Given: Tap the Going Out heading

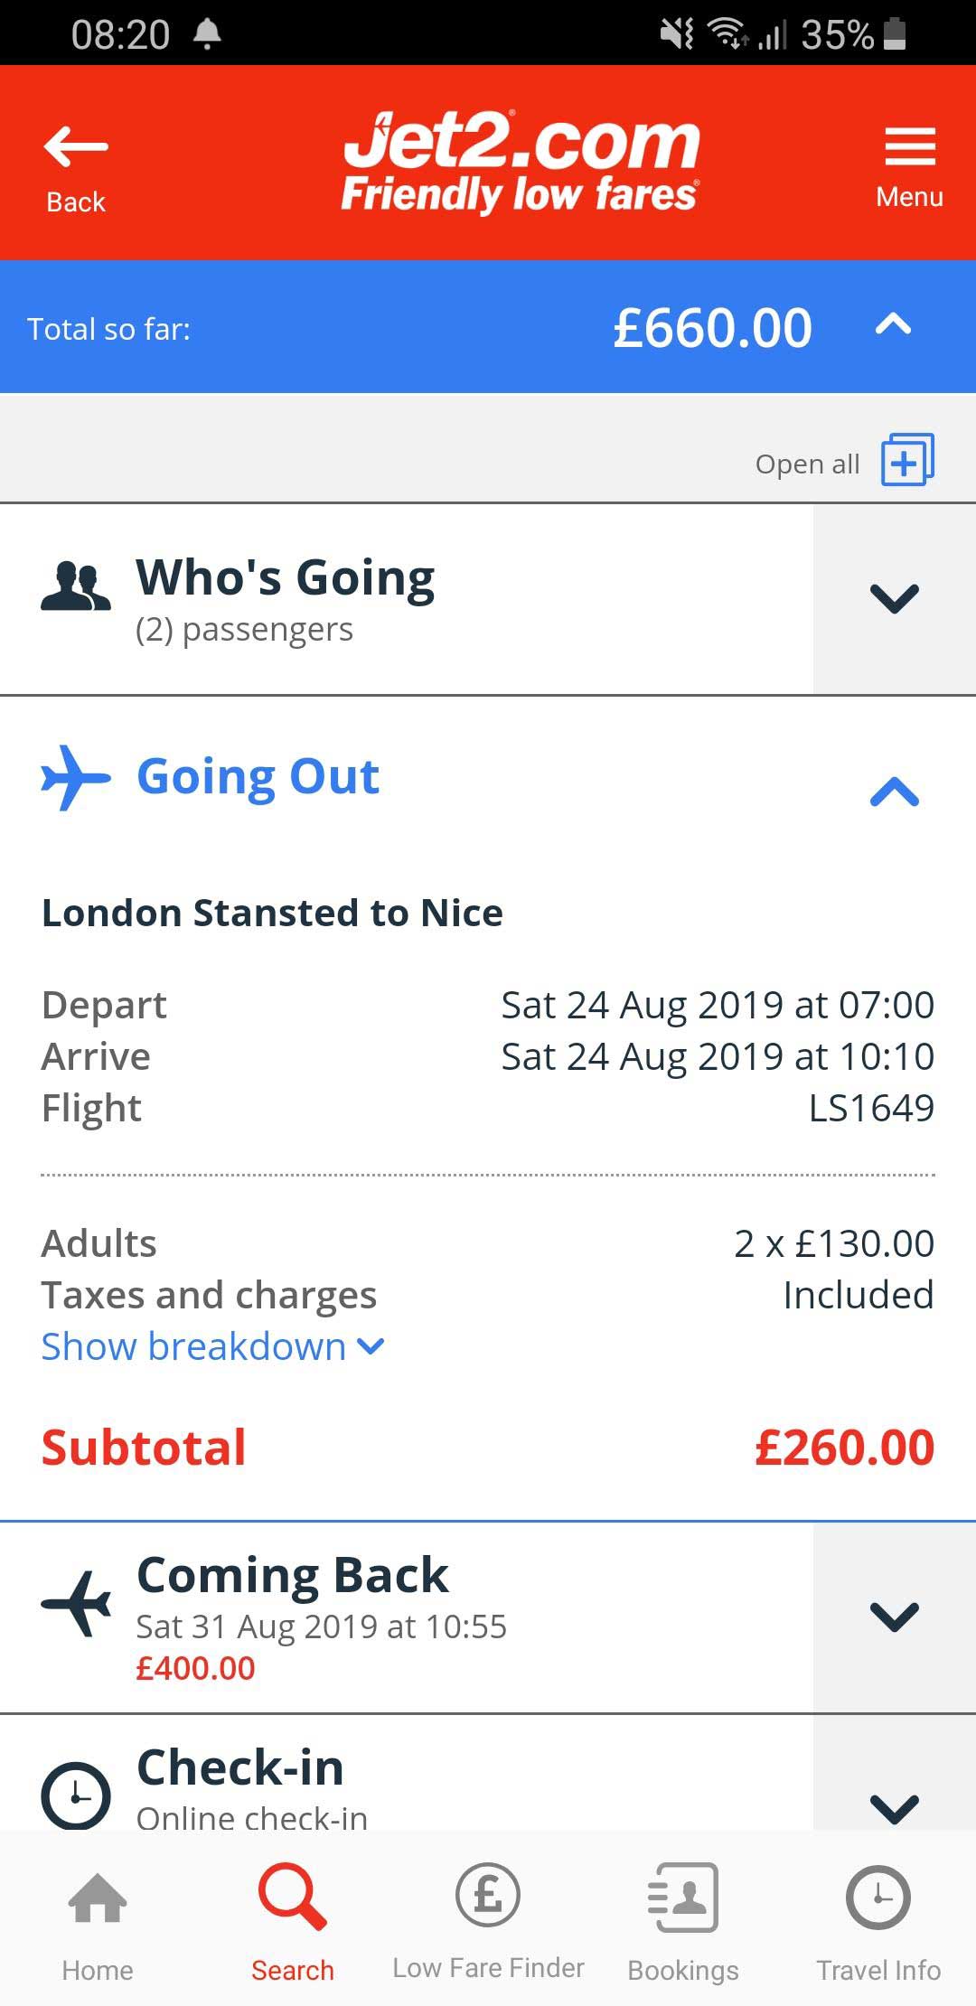Looking at the screenshot, I should (x=258, y=776).
